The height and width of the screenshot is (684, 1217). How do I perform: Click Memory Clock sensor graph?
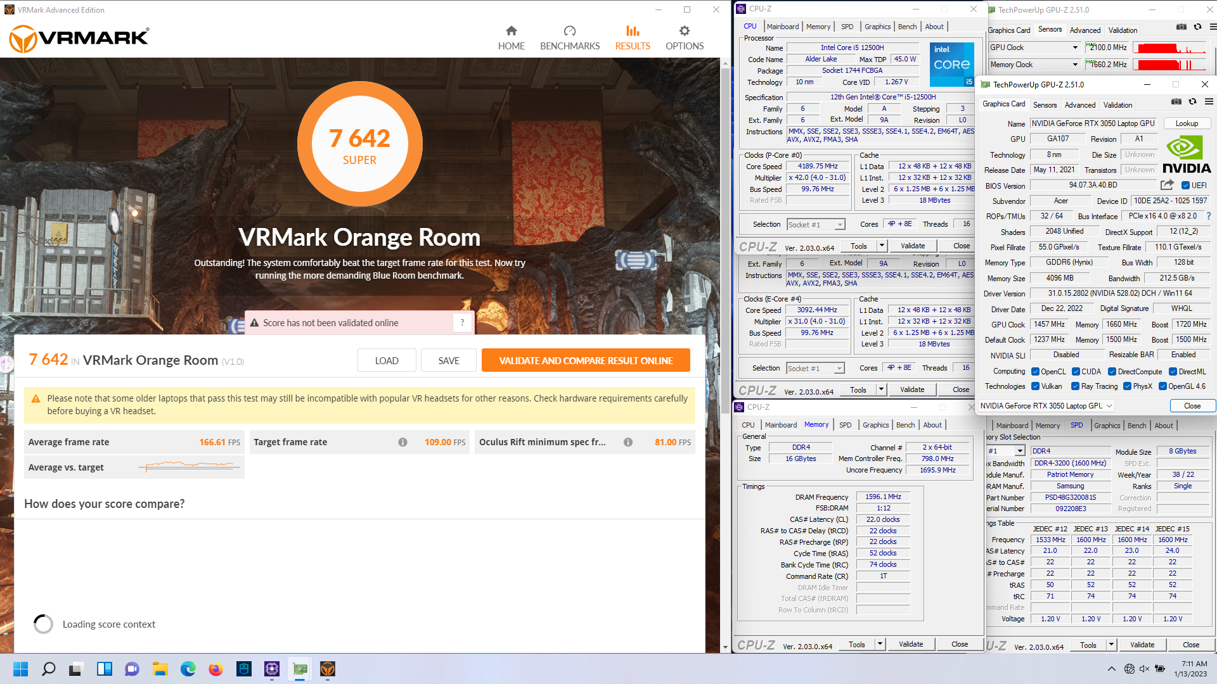1170,65
